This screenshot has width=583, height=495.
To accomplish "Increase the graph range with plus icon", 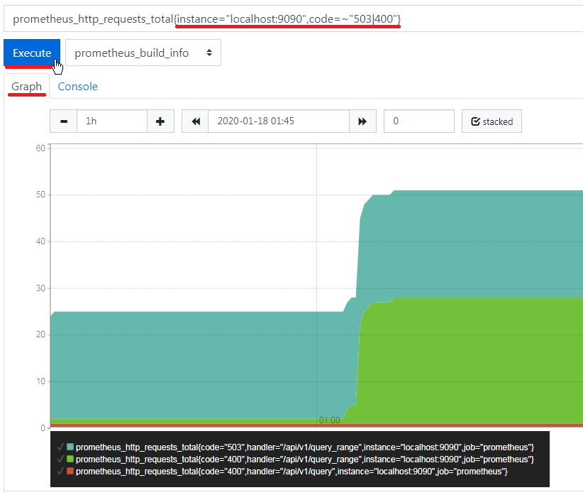I will tap(160, 121).
